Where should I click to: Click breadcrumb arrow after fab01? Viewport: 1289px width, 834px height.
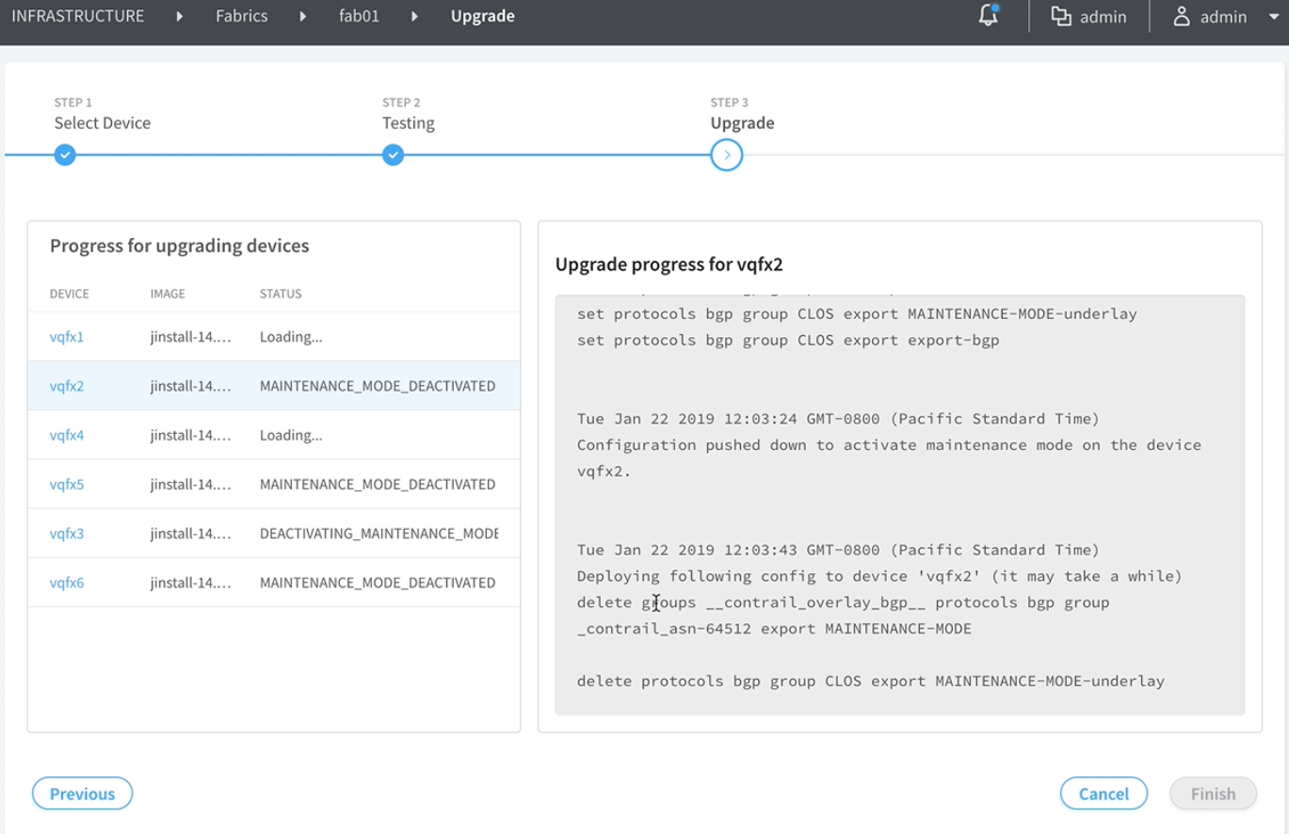click(x=414, y=16)
